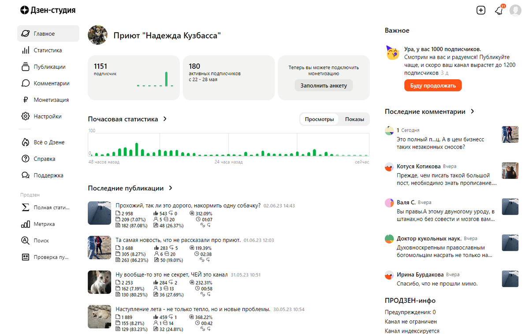Click the question mark icon for Справка
Image resolution: width=529 pixels, height=334 pixels.
point(26,159)
